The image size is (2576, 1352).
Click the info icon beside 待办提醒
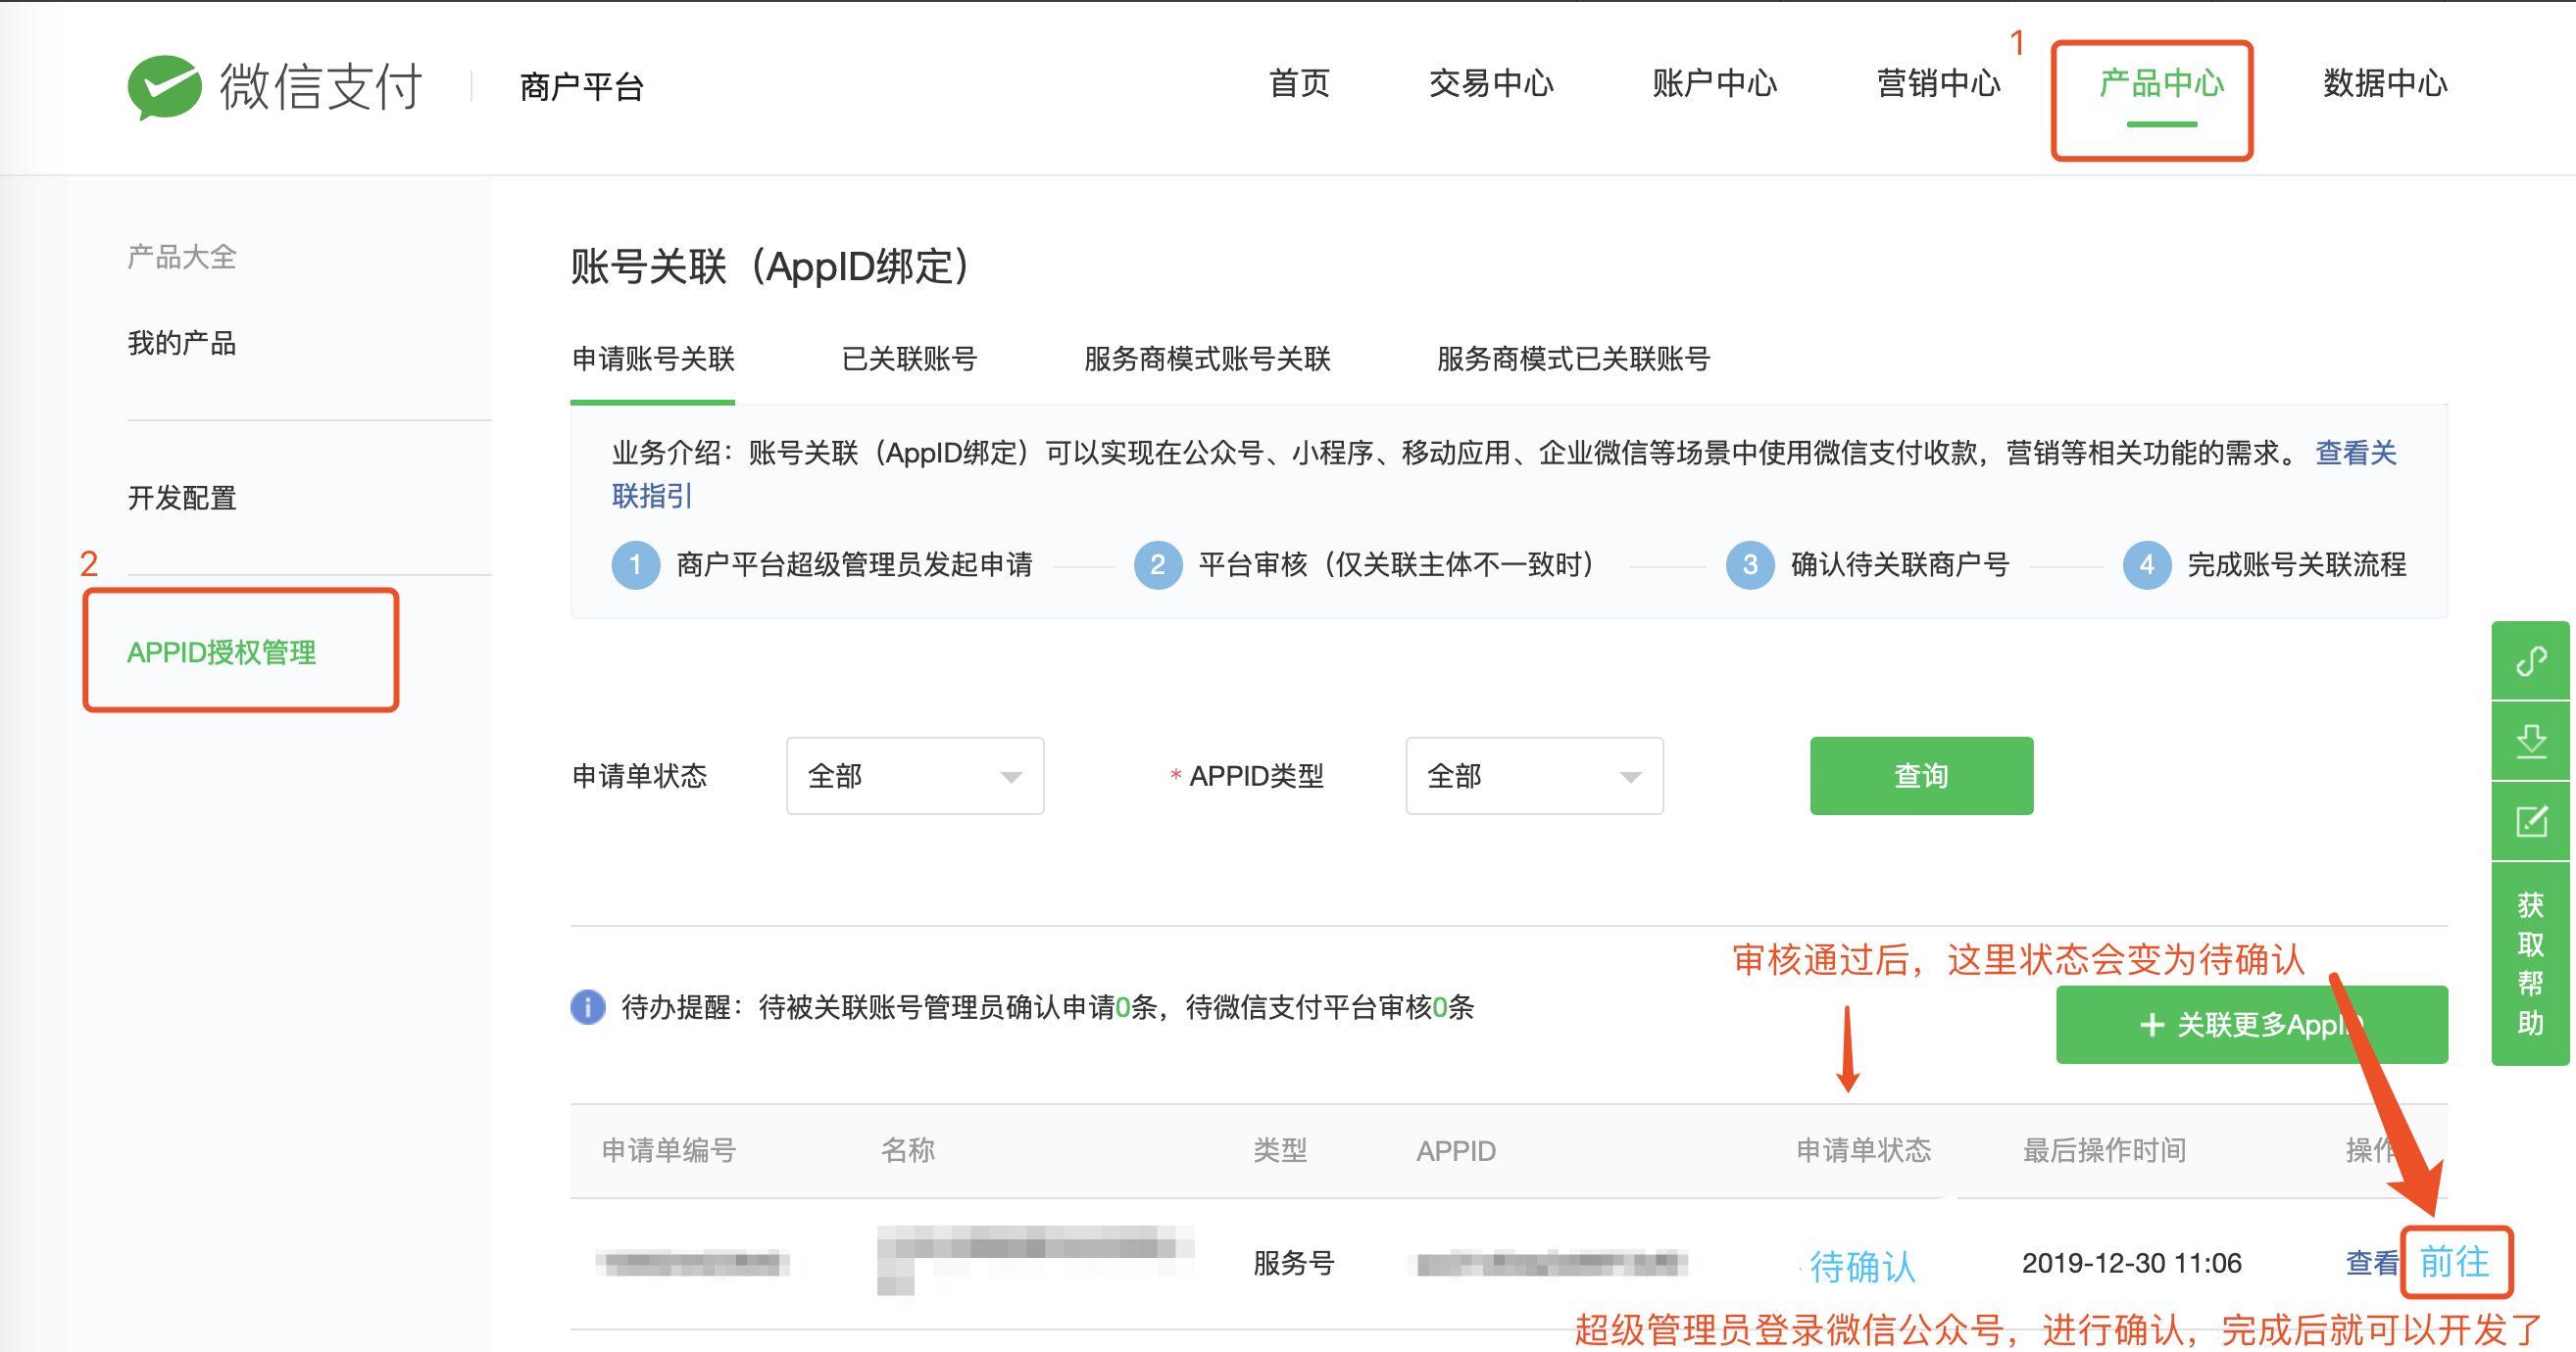[586, 1007]
